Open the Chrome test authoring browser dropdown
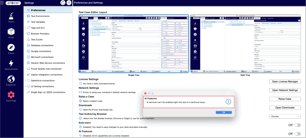The image size is (306, 138). point(285,117)
